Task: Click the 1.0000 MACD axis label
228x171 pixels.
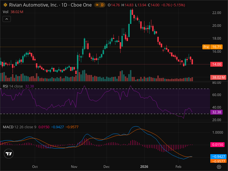Action: [218, 133]
